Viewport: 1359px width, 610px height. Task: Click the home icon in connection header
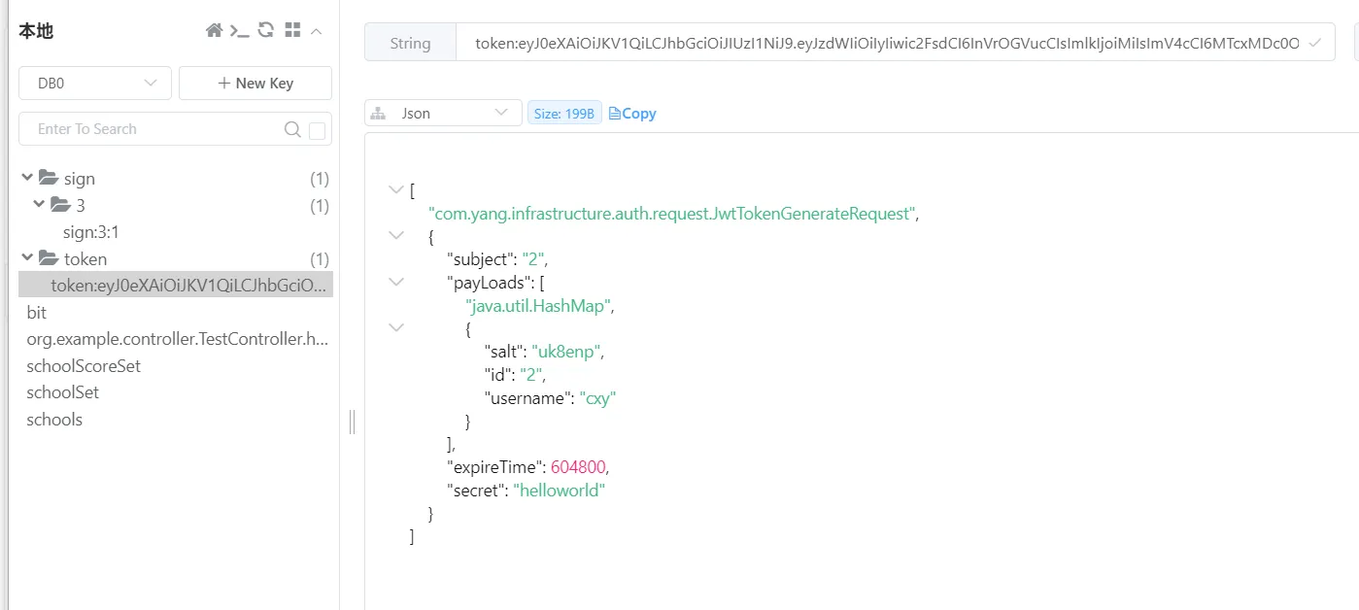click(215, 31)
